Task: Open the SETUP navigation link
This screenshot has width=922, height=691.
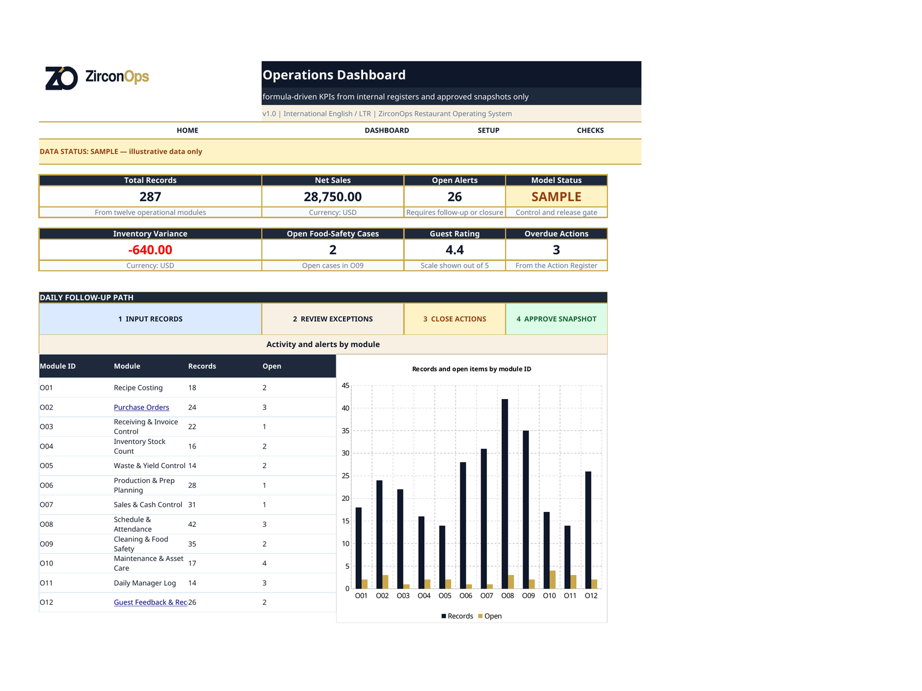Action: tap(489, 131)
